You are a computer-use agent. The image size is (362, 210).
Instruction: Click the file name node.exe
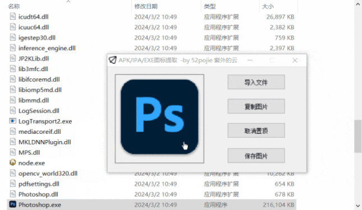click(x=31, y=163)
